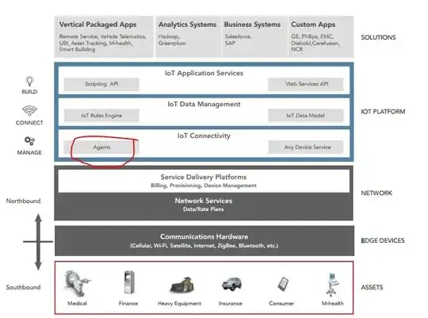Click the BUILD label
Image resolution: width=428 pixels, height=318 pixels.
coord(29,92)
